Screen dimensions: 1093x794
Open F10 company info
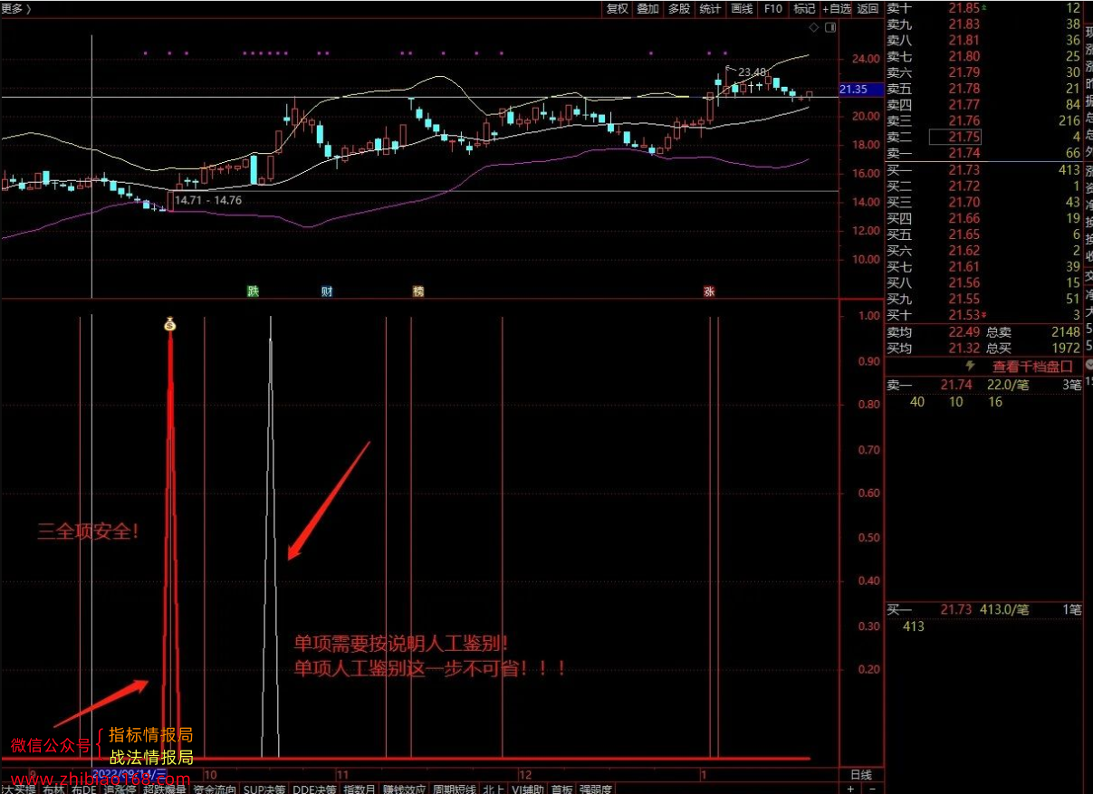(x=772, y=8)
